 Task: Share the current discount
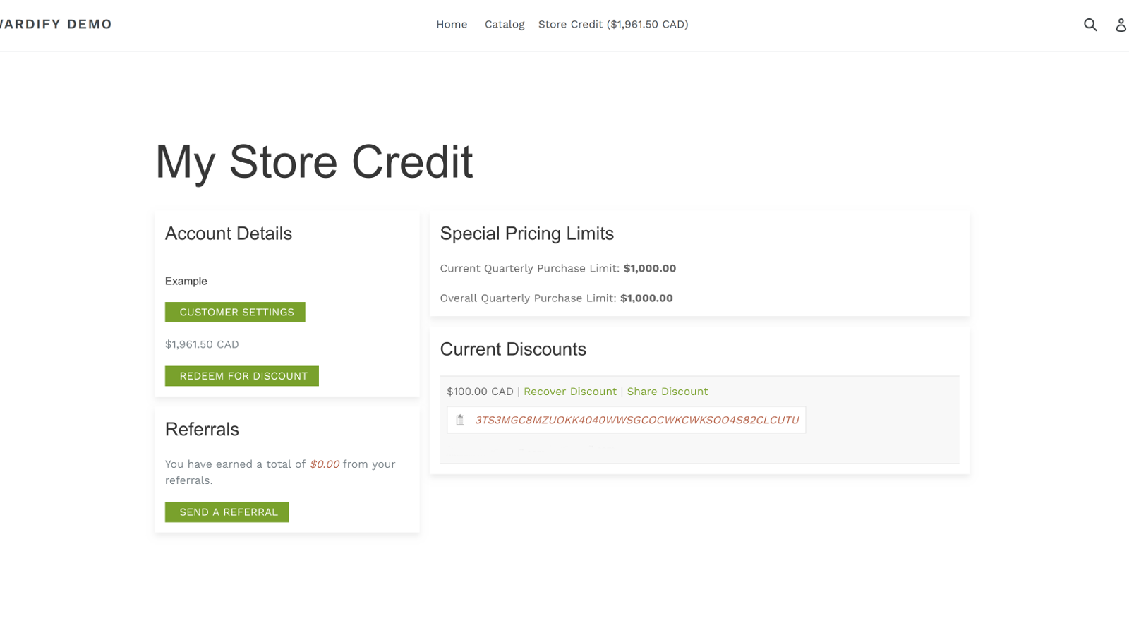pyautogui.click(x=667, y=391)
